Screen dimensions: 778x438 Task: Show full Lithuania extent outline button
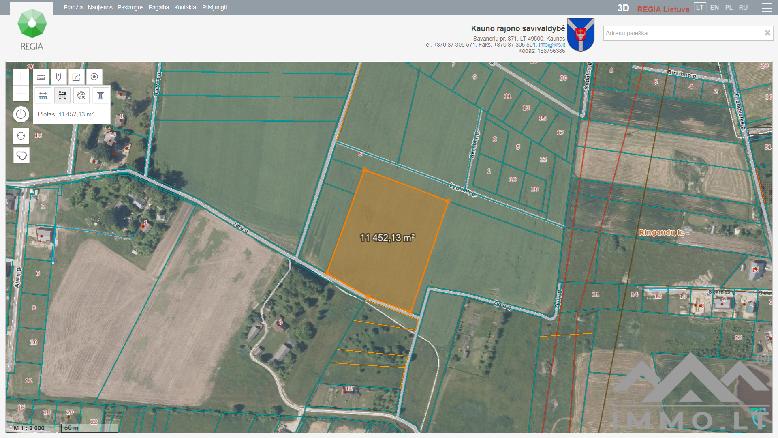[x=21, y=155]
